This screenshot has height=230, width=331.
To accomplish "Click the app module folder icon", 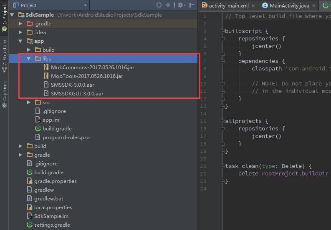I will tap(30, 41).
